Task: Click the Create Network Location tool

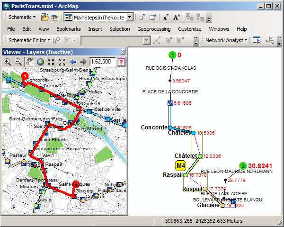Action: tap(270, 40)
